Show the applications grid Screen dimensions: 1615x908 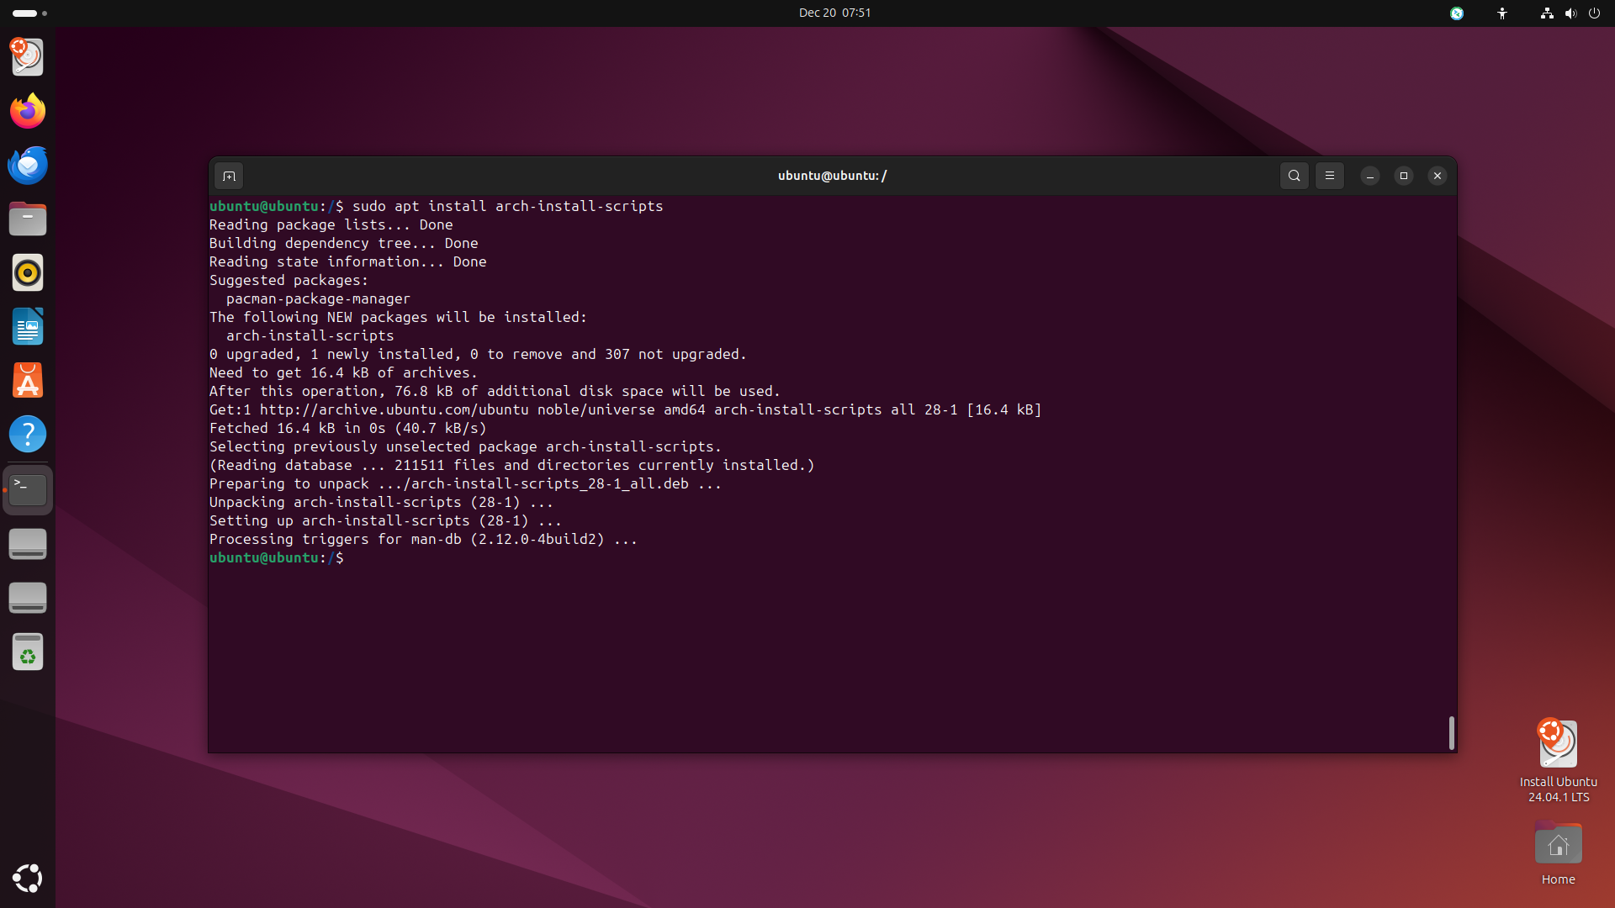click(28, 878)
